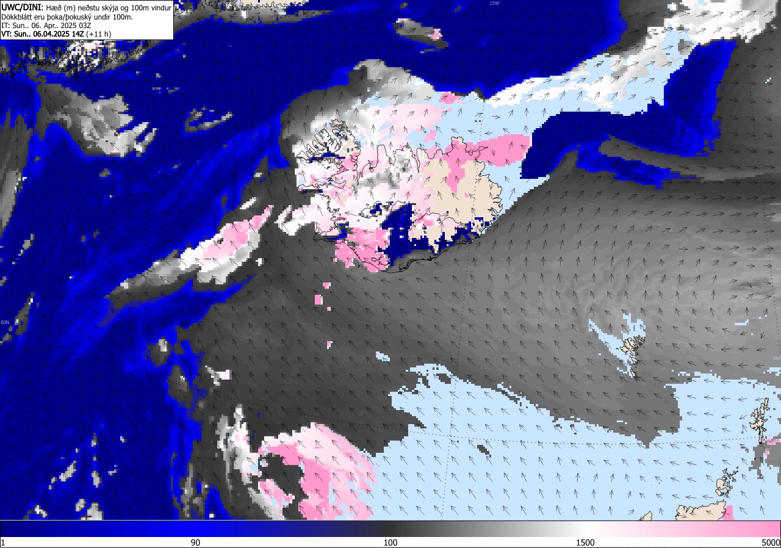Click the valid time line 'VT: Sun.. 06.04.2025 14Z'
The image size is (781, 548).
point(43,34)
